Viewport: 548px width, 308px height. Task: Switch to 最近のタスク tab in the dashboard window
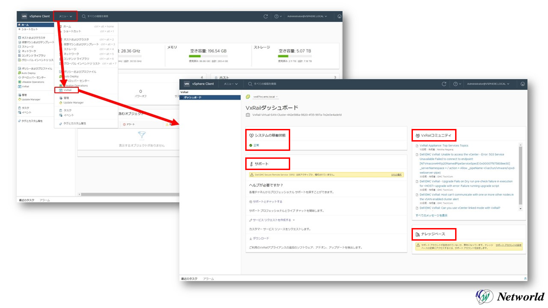point(189,279)
